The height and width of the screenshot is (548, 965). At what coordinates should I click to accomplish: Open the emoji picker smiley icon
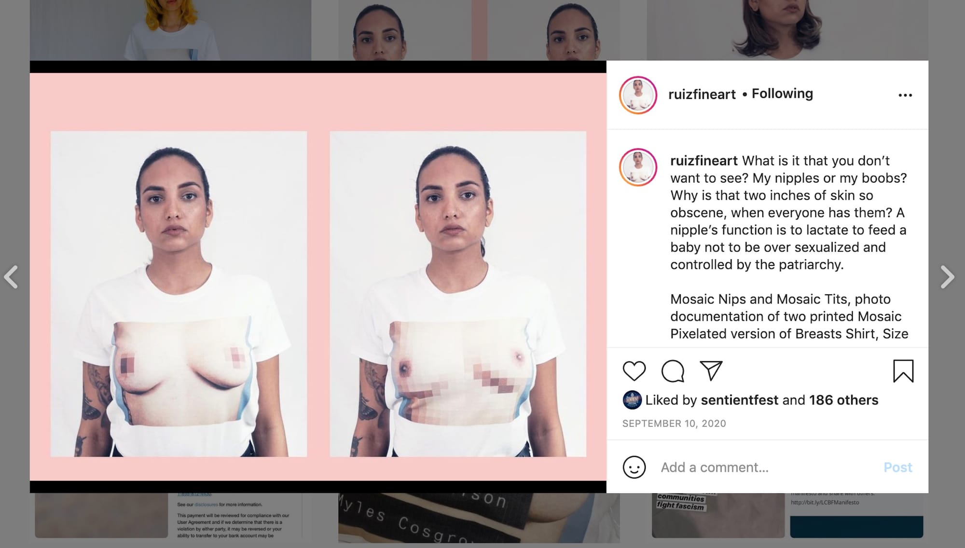tap(634, 467)
